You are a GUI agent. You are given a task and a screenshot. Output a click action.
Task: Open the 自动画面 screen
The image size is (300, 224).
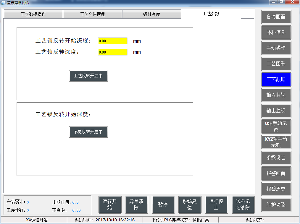pyautogui.click(x=276, y=17)
